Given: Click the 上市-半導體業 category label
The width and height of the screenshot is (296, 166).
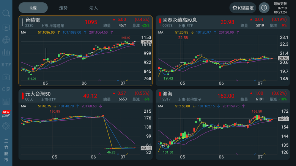Looking at the screenshot, I should [52, 26].
